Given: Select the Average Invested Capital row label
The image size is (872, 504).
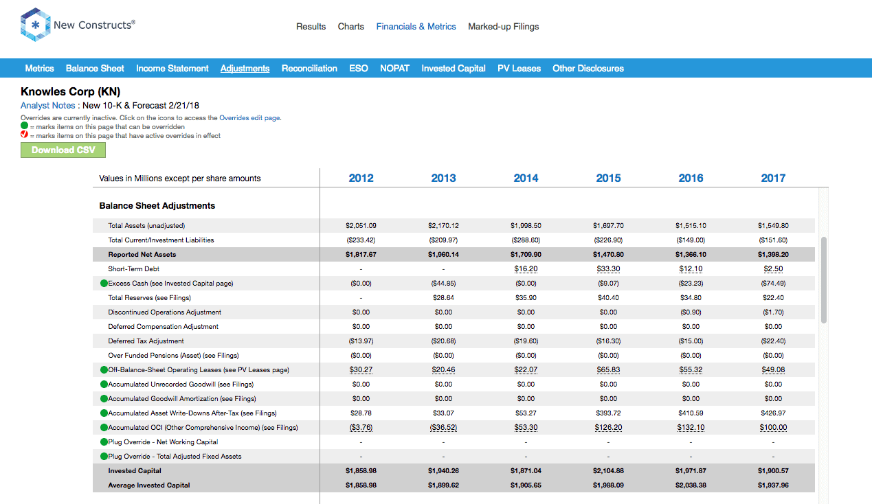Looking at the screenshot, I should [x=149, y=485].
